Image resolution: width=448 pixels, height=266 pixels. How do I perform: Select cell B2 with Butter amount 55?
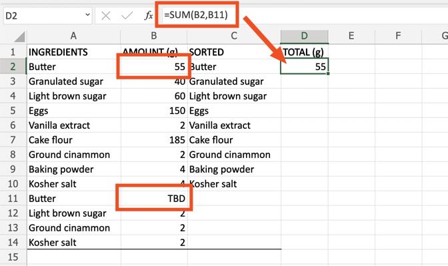154,67
